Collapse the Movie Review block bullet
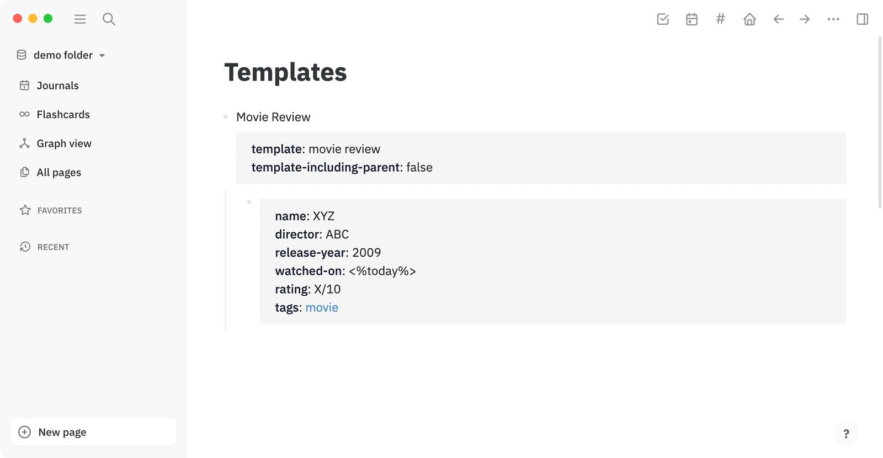The width and height of the screenshot is (883, 458). [225, 116]
